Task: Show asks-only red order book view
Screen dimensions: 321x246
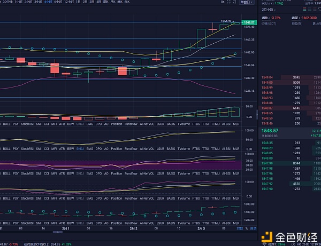Action: [x=315, y=9]
